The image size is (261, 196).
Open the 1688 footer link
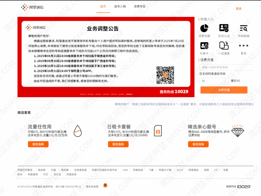[125, 170]
